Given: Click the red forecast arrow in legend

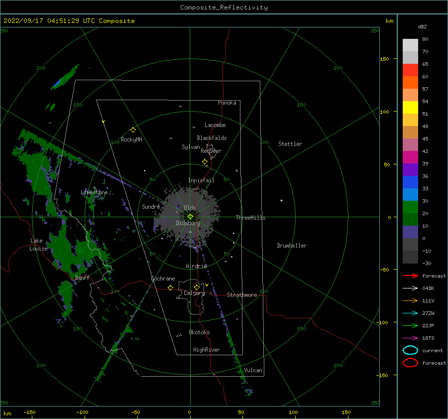Looking at the screenshot, I should pyautogui.click(x=410, y=276).
